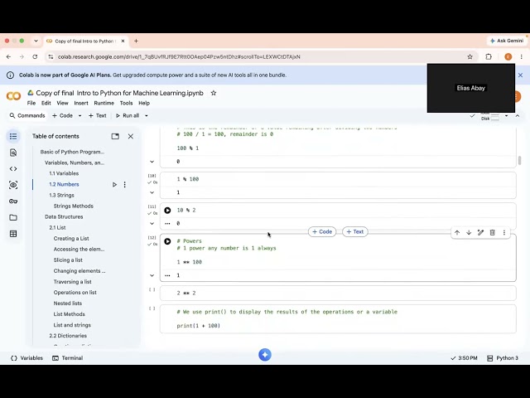Open the Gemini sparkle button at bottom

pos(265,355)
